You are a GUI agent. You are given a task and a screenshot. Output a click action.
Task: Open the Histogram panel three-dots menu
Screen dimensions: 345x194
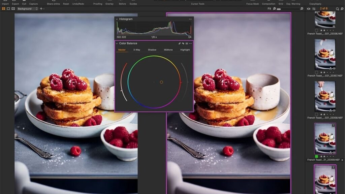point(190,19)
